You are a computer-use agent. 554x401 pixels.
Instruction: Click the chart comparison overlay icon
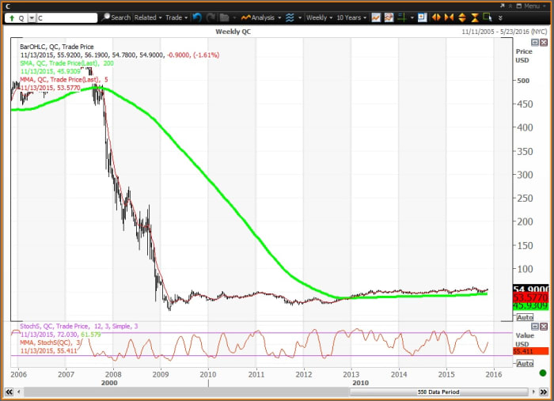point(389,17)
